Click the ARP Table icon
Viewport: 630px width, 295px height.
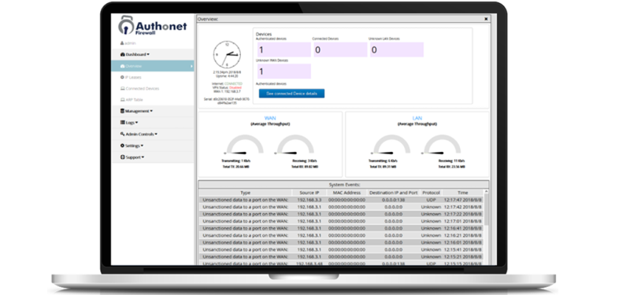tap(123, 100)
